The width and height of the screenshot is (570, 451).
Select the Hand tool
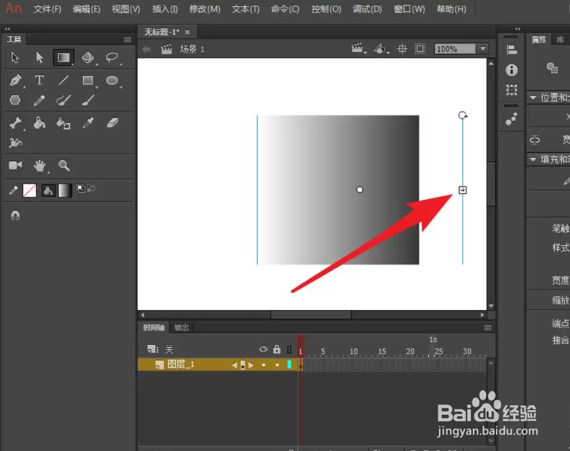coord(39,166)
